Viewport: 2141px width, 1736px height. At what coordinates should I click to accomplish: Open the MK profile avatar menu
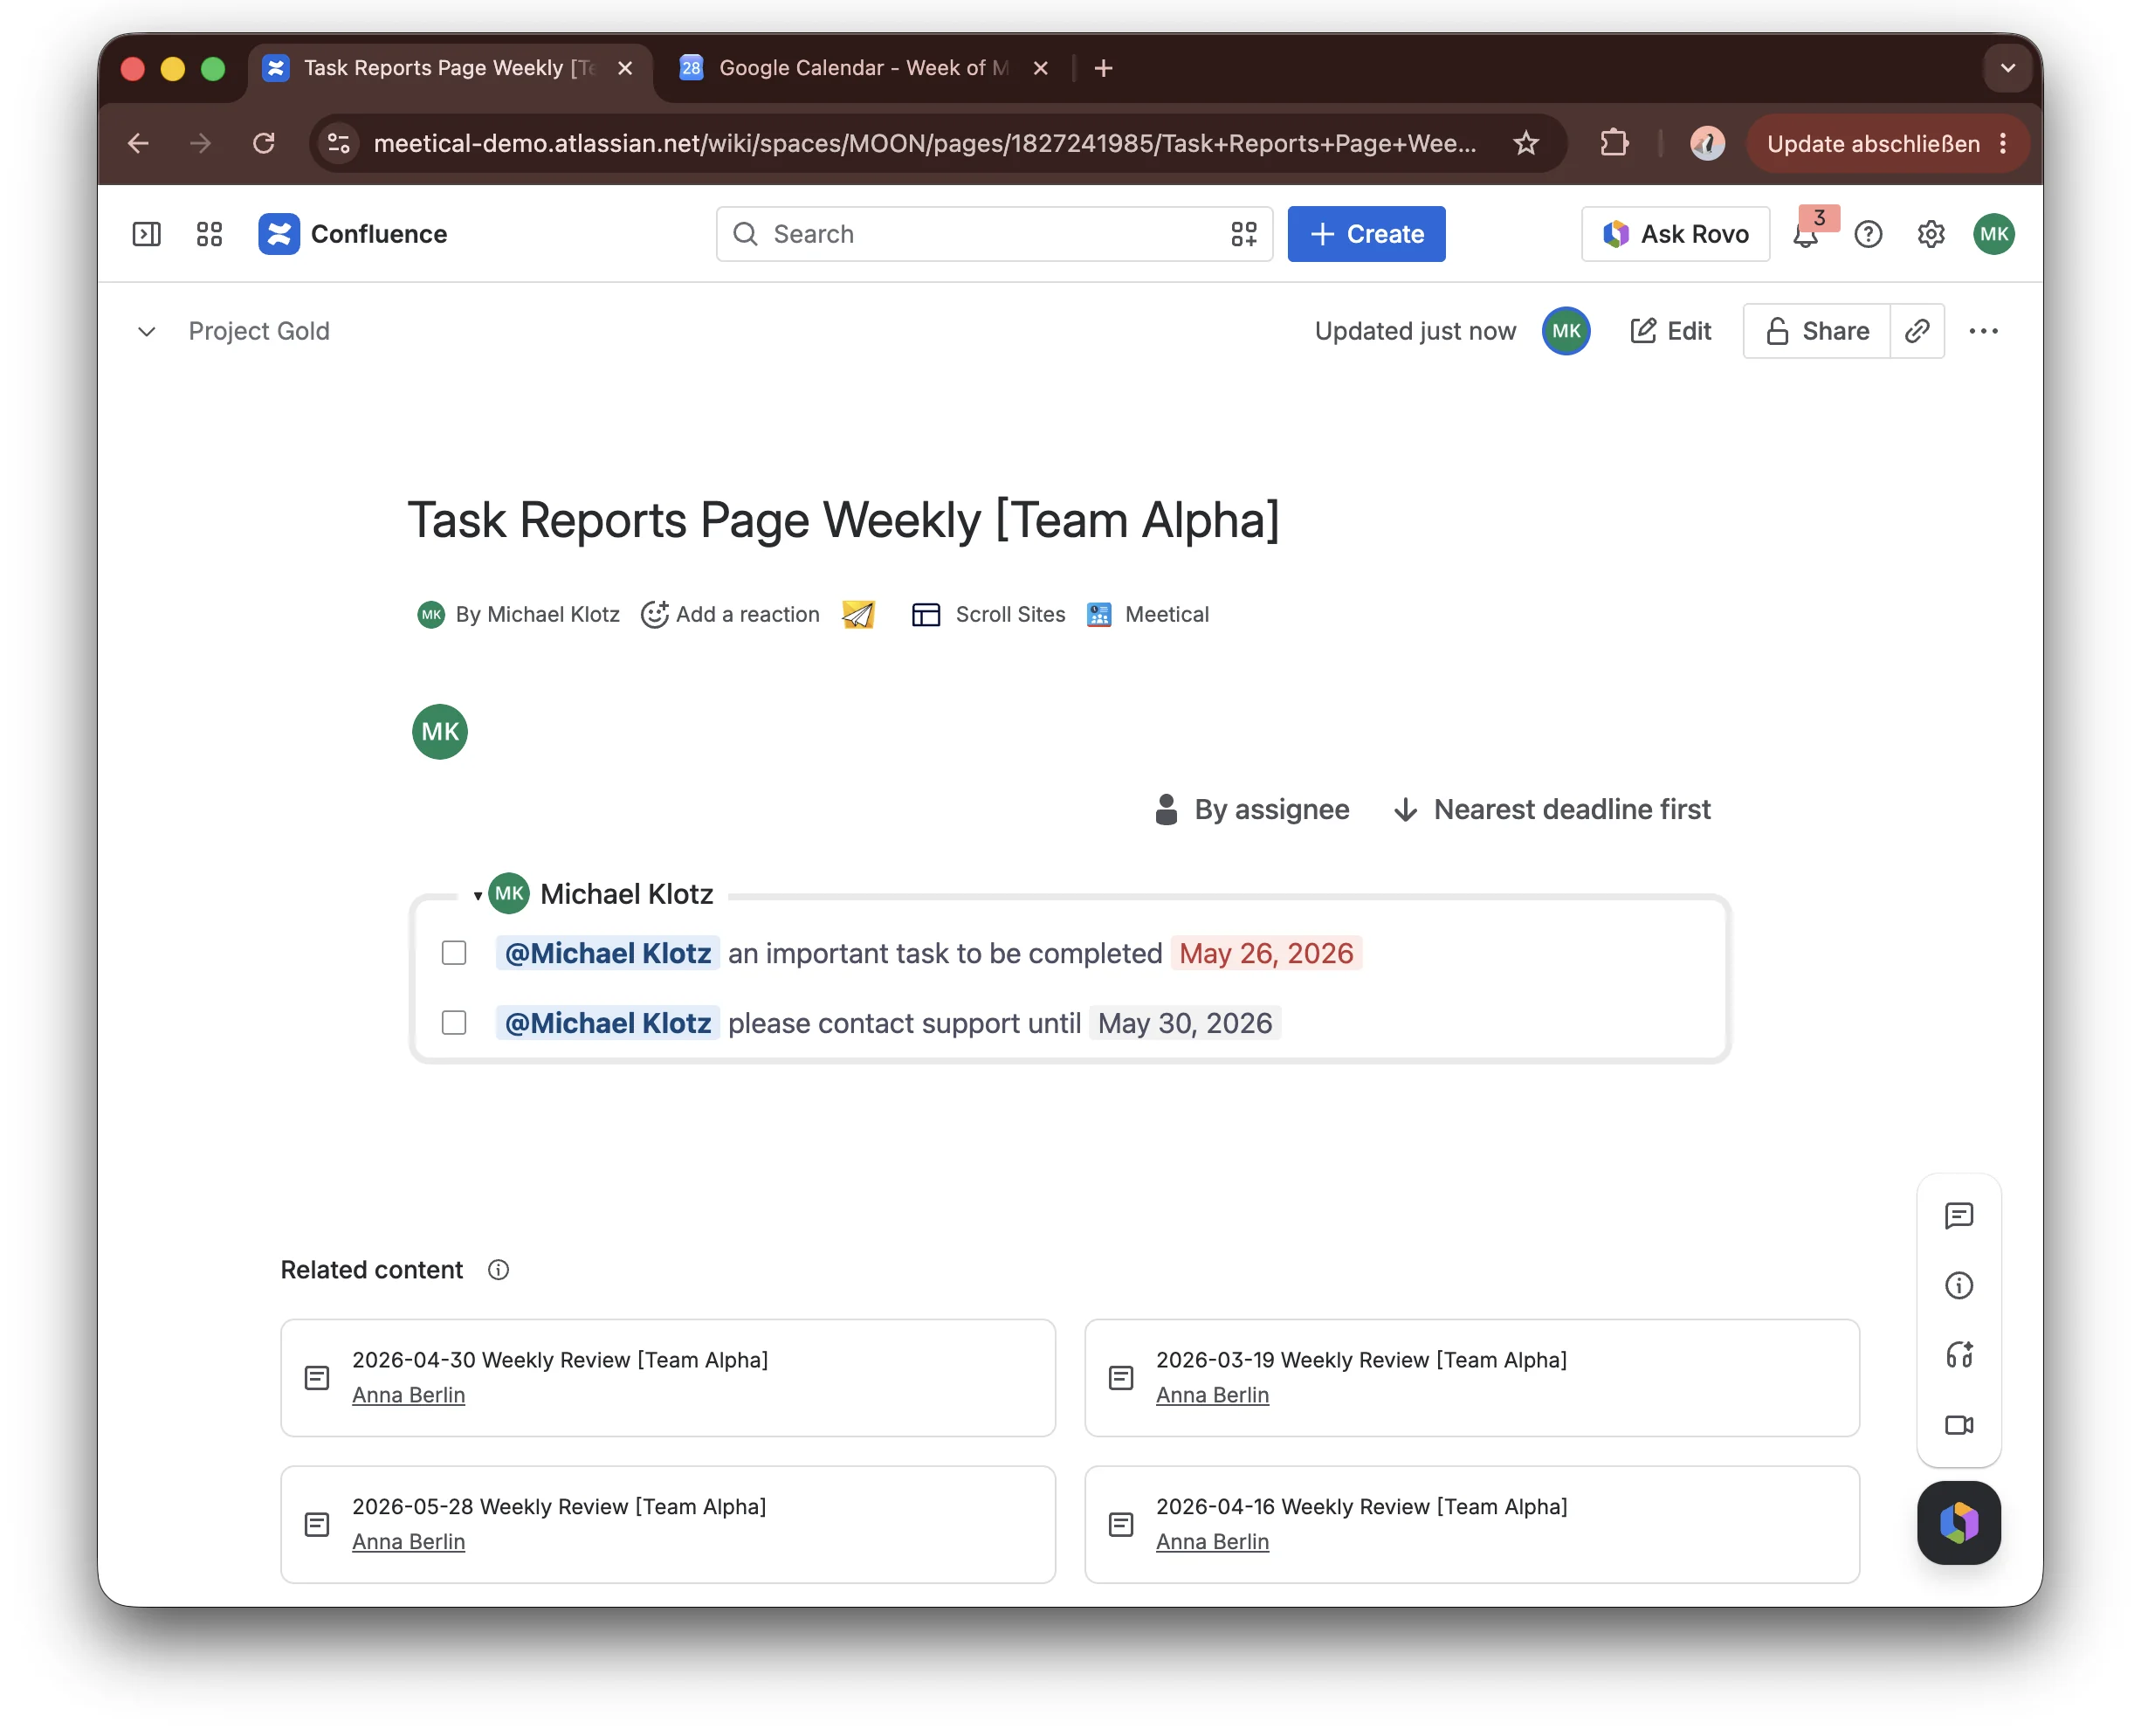pyautogui.click(x=1993, y=234)
